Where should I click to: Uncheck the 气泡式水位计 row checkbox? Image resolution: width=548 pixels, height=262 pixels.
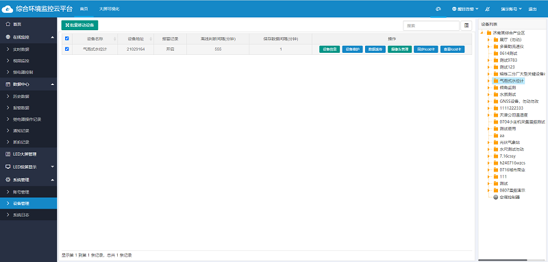[67, 49]
